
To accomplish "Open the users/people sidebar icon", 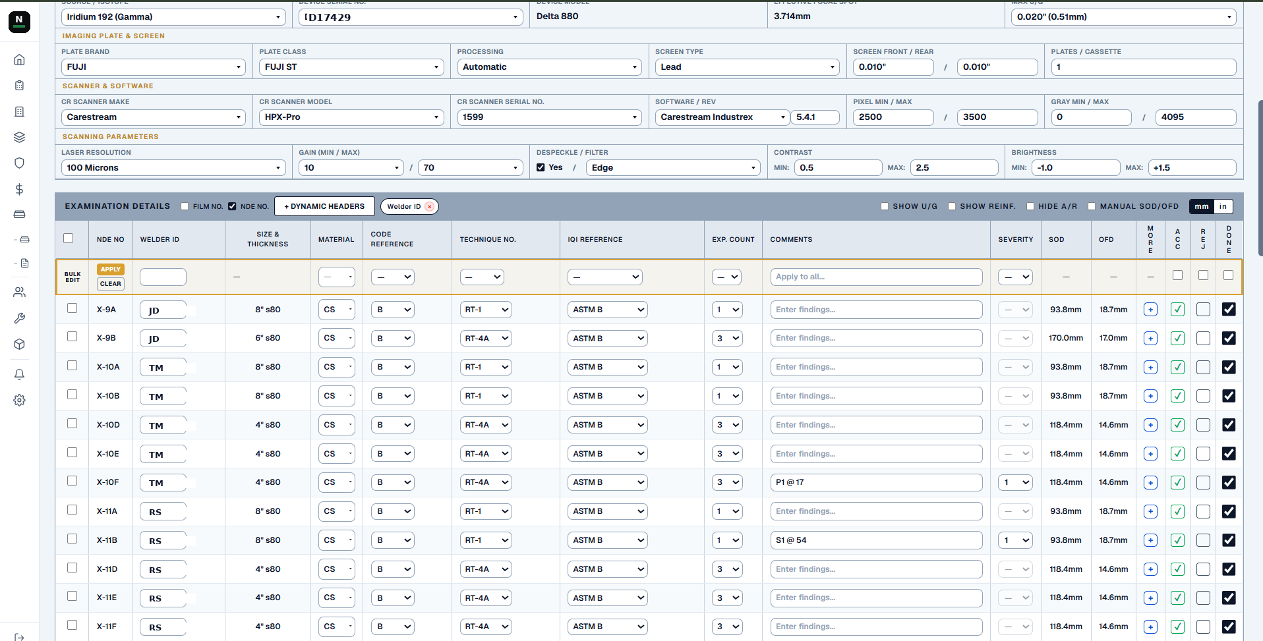I will coord(19,292).
